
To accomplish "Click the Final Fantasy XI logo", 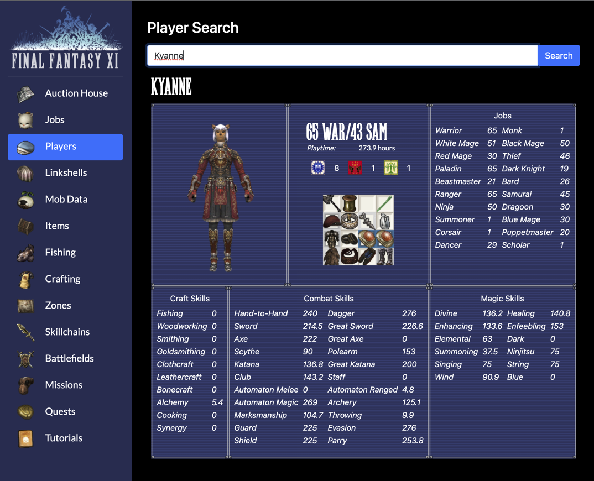I will 66,39.
